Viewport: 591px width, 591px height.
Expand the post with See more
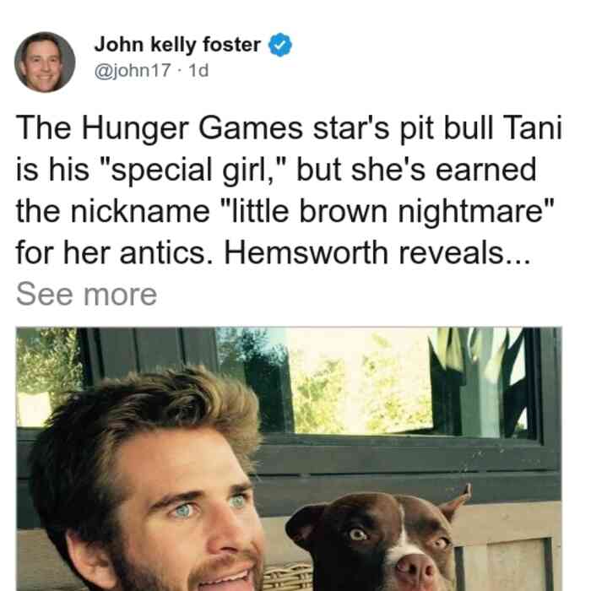click(86, 295)
